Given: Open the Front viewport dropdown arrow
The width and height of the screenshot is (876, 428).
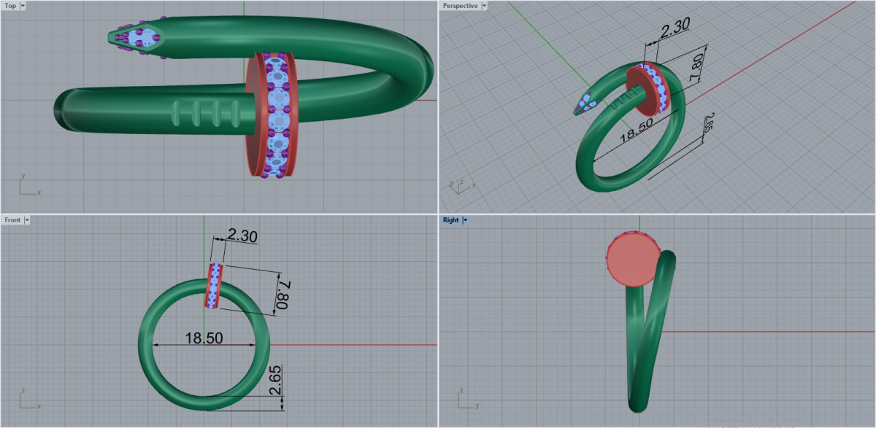Looking at the screenshot, I should click(x=27, y=219).
